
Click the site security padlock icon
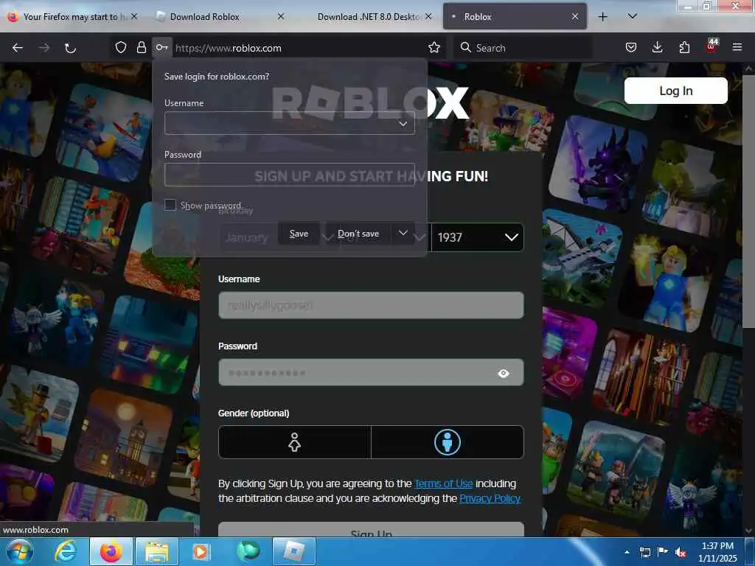coord(141,47)
